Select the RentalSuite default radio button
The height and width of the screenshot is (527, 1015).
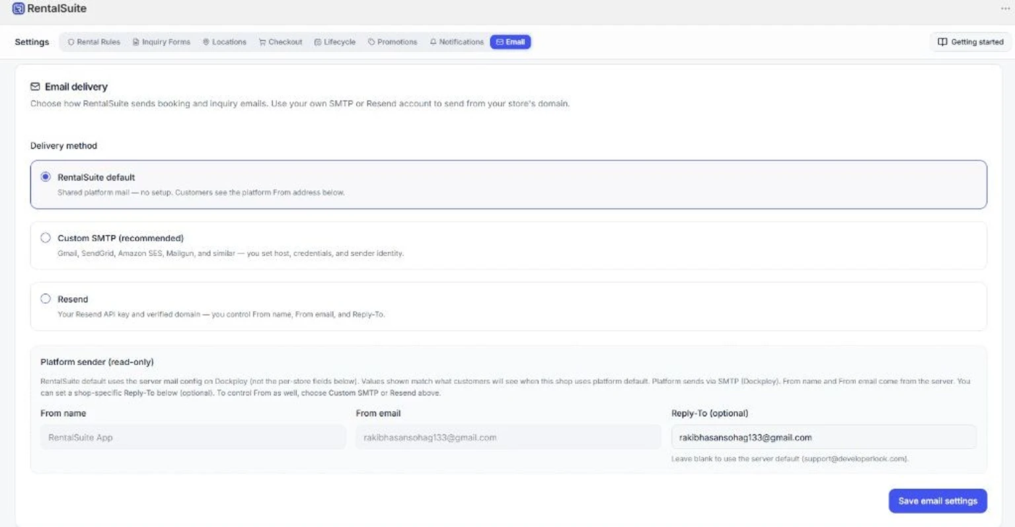tap(46, 177)
